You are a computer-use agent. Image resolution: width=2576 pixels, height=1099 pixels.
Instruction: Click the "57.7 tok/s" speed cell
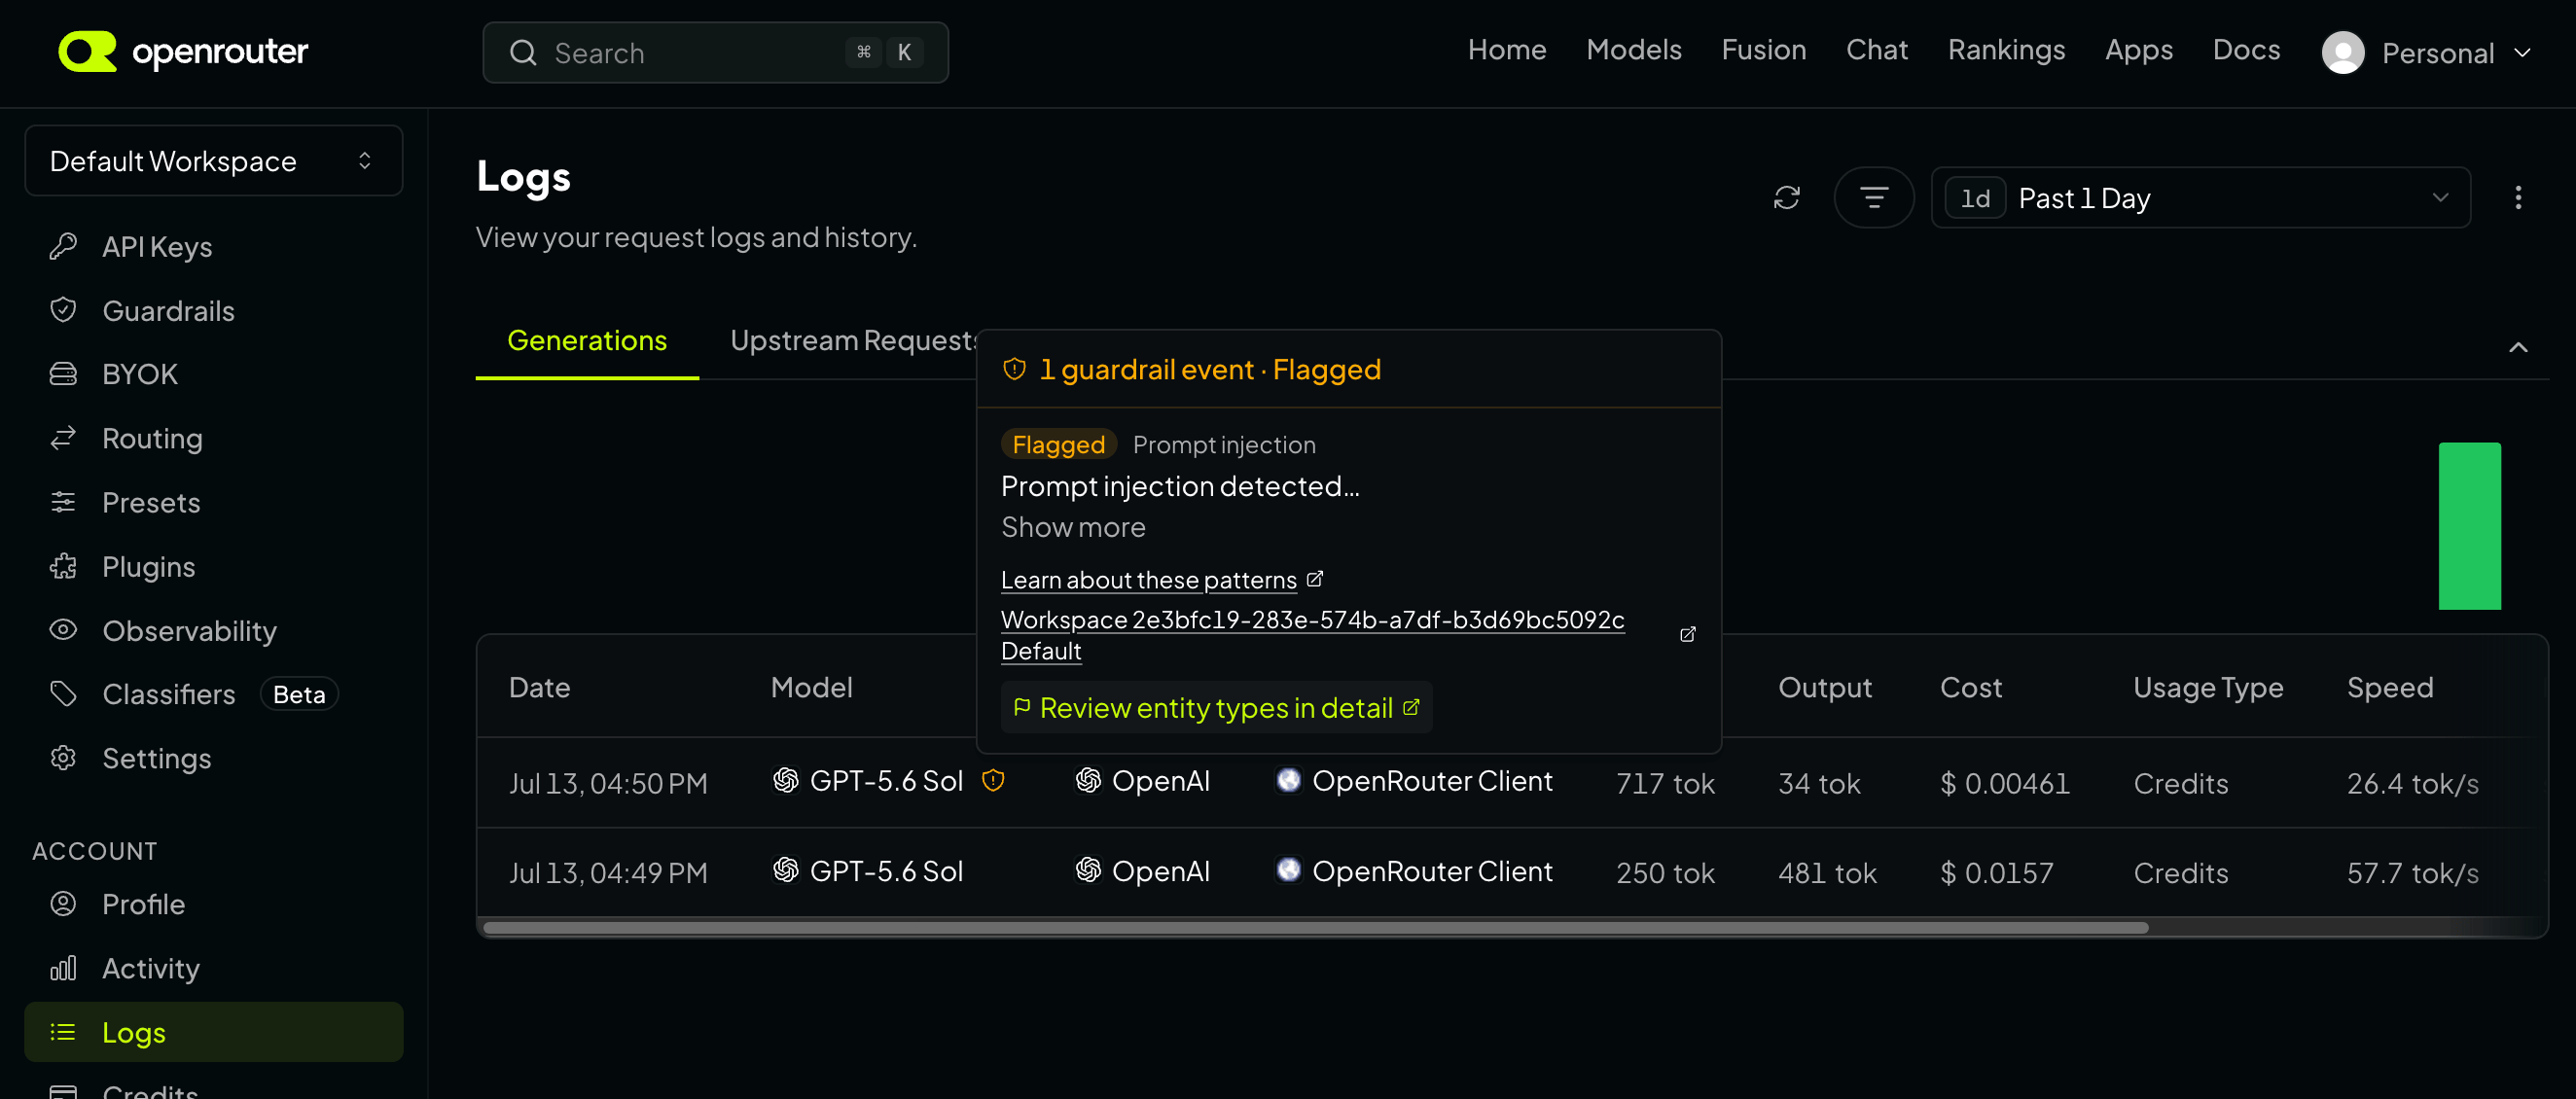[x=2412, y=873]
